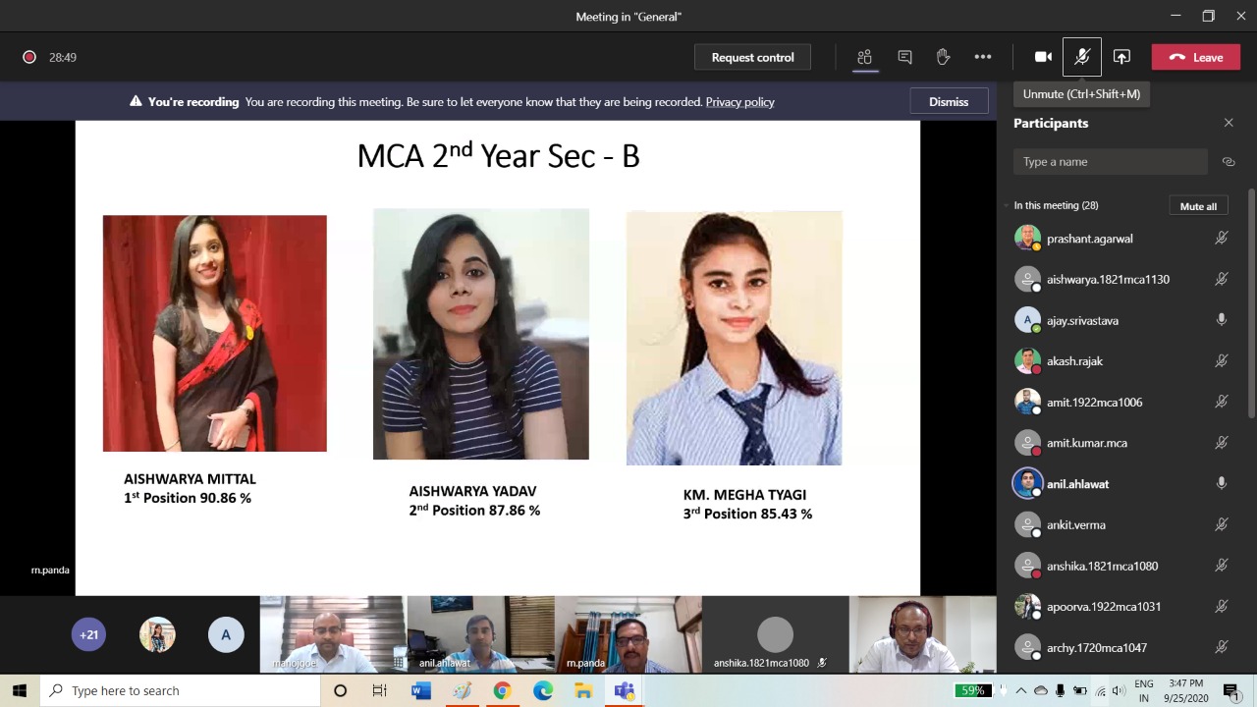Screen dimensions: 1257x707
Task: Type in the participant name field
Action: pyautogui.click(x=1110, y=162)
